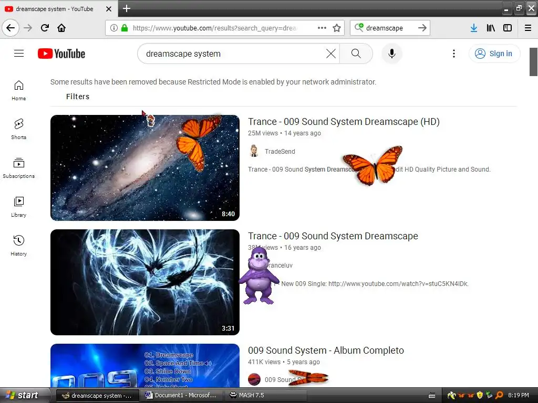Go back with the browser back arrow

(11, 28)
